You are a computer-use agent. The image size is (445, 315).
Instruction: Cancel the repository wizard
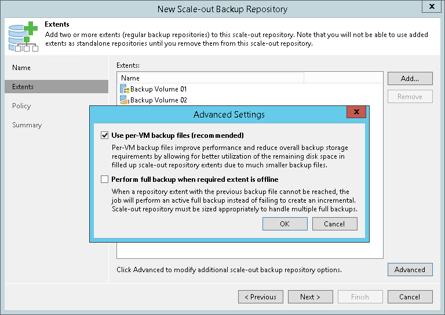(410, 297)
